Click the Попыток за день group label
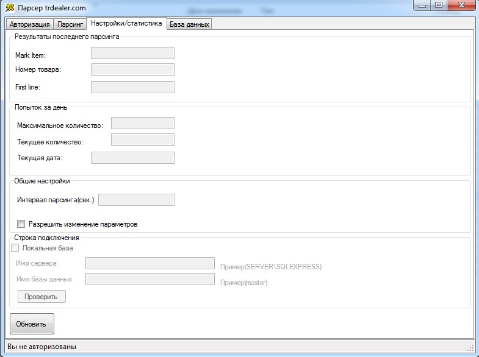The image size is (479, 357). (41, 107)
